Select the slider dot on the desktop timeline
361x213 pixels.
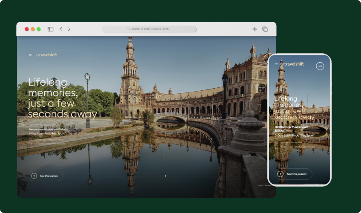coord(166,176)
